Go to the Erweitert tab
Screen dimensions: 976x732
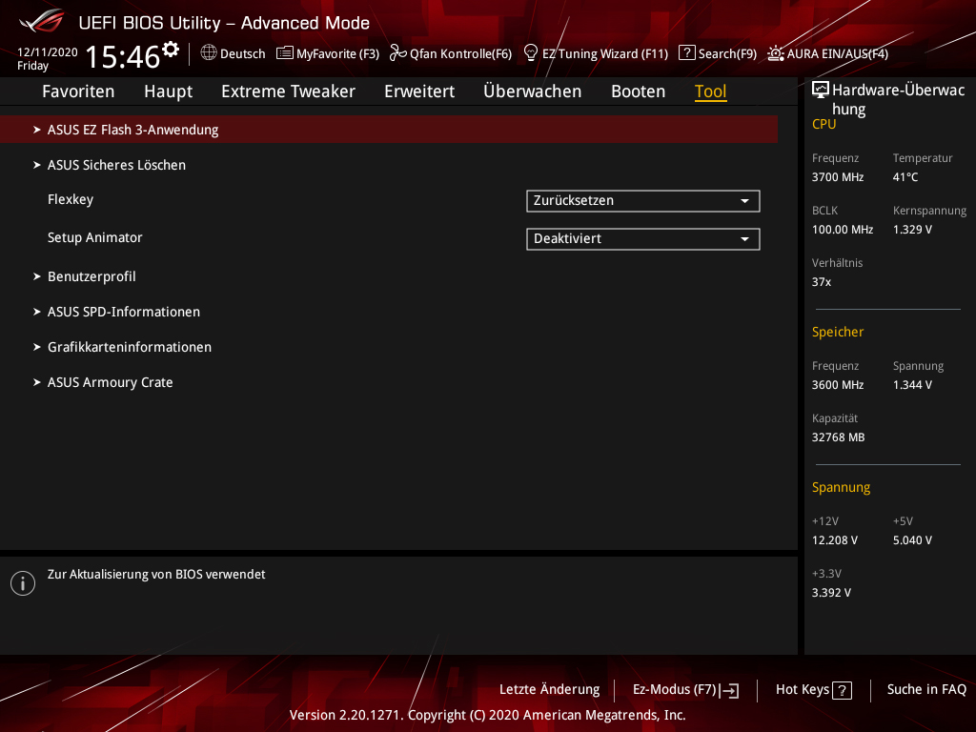(x=419, y=91)
